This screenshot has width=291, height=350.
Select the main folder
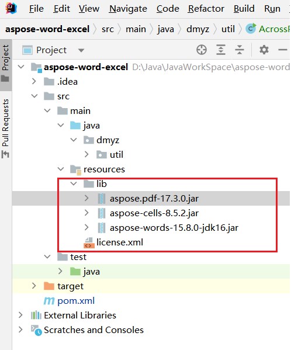(x=80, y=111)
